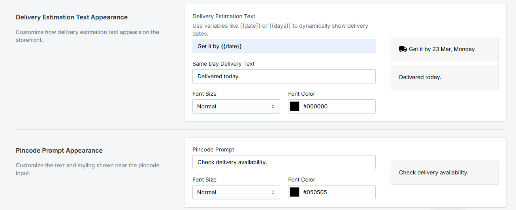Open the Pincode Prompt font color swatch
The width and height of the screenshot is (516, 210).
coord(295,192)
